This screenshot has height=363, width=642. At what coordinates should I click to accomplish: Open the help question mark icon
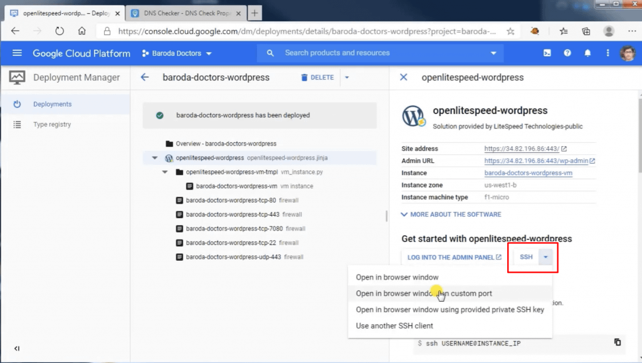point(567,53)
